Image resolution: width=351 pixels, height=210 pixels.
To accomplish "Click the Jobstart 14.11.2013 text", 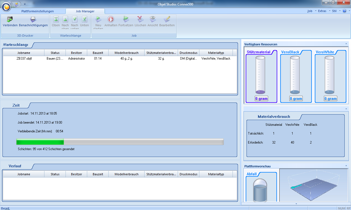I will pos(37,113).
